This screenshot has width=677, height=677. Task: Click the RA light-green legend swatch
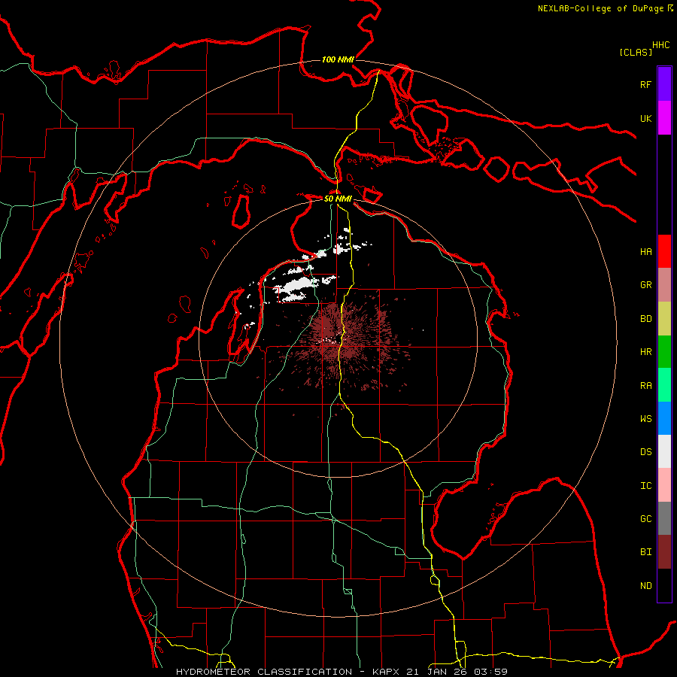[x=664, y=385]
